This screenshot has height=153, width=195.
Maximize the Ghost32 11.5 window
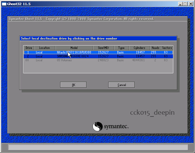coord(185,4)
